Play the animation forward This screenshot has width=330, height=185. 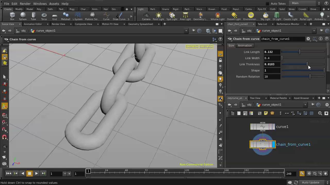click(36, 173)
